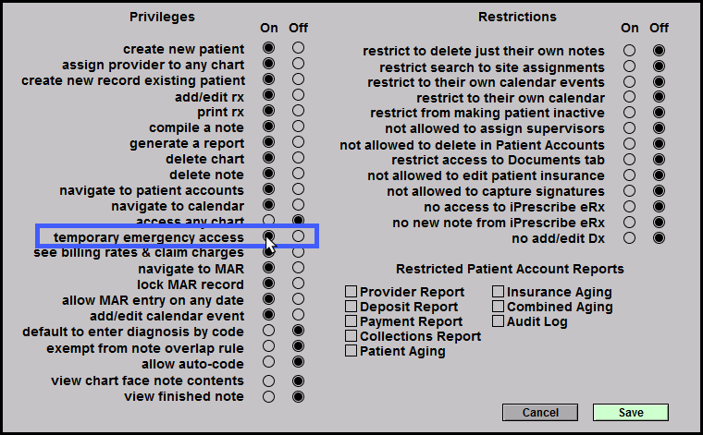Turn on 'access any chart' privilege
Image resolution: width=703 pixels, height=435 pixels.
[268, 222]
